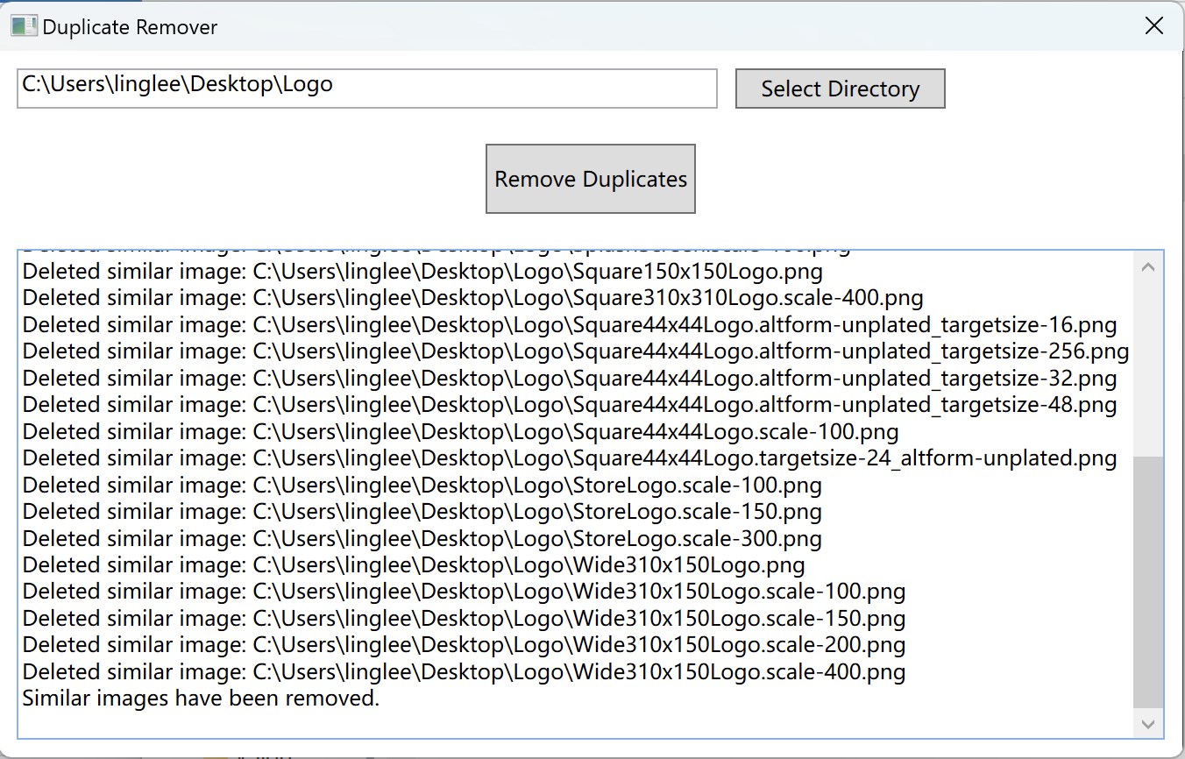
Task: Click the StoreLogo.scale-300.png deletion entry
Action: (422, 538)
